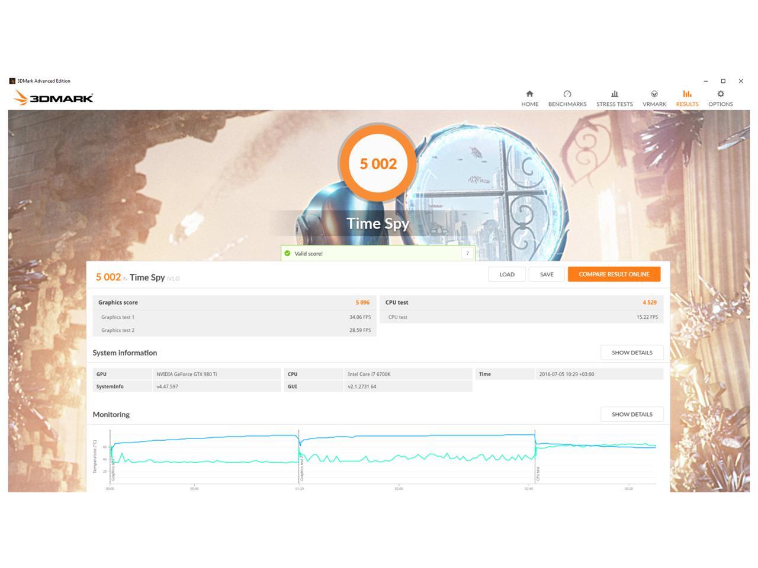This screenshot has height=568, width=758.
Task: Click the Graphics score label
Action: tap(118, 302)
